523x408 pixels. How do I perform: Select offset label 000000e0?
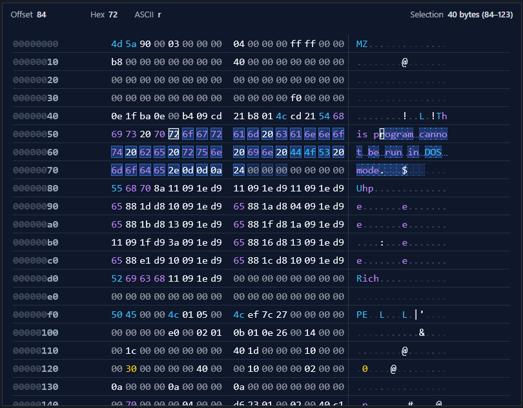pyautogui.click(x=36, y=296)
